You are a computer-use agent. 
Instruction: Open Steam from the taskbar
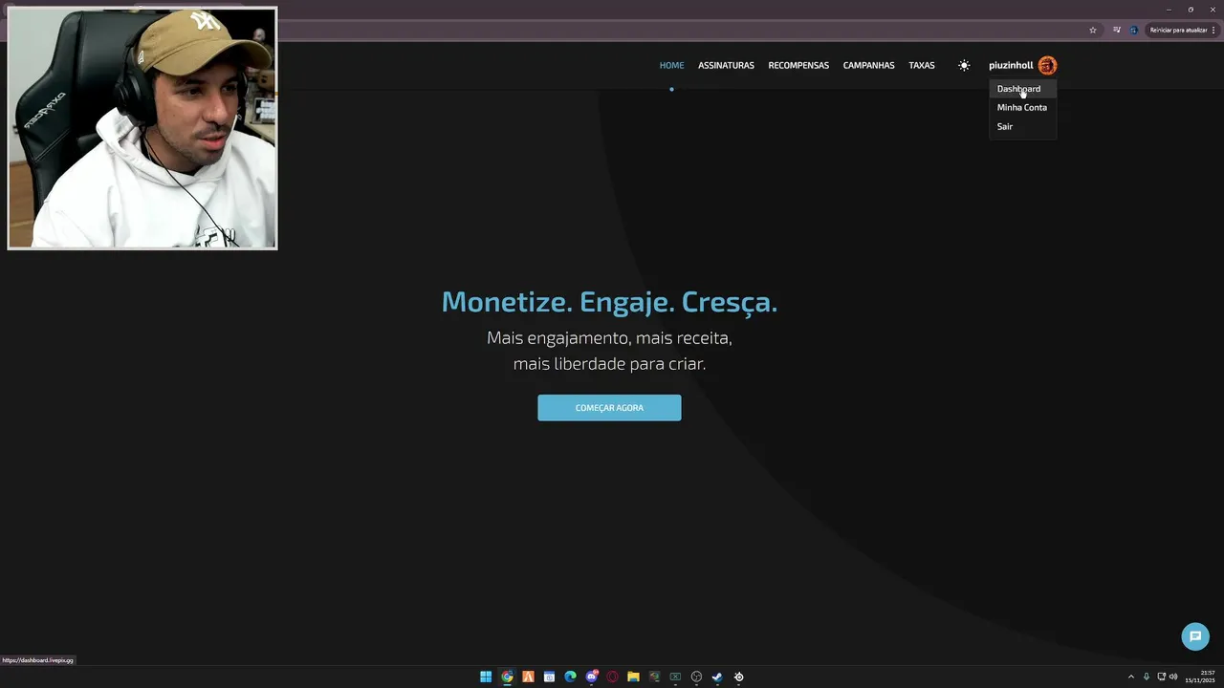click(717, 677)
